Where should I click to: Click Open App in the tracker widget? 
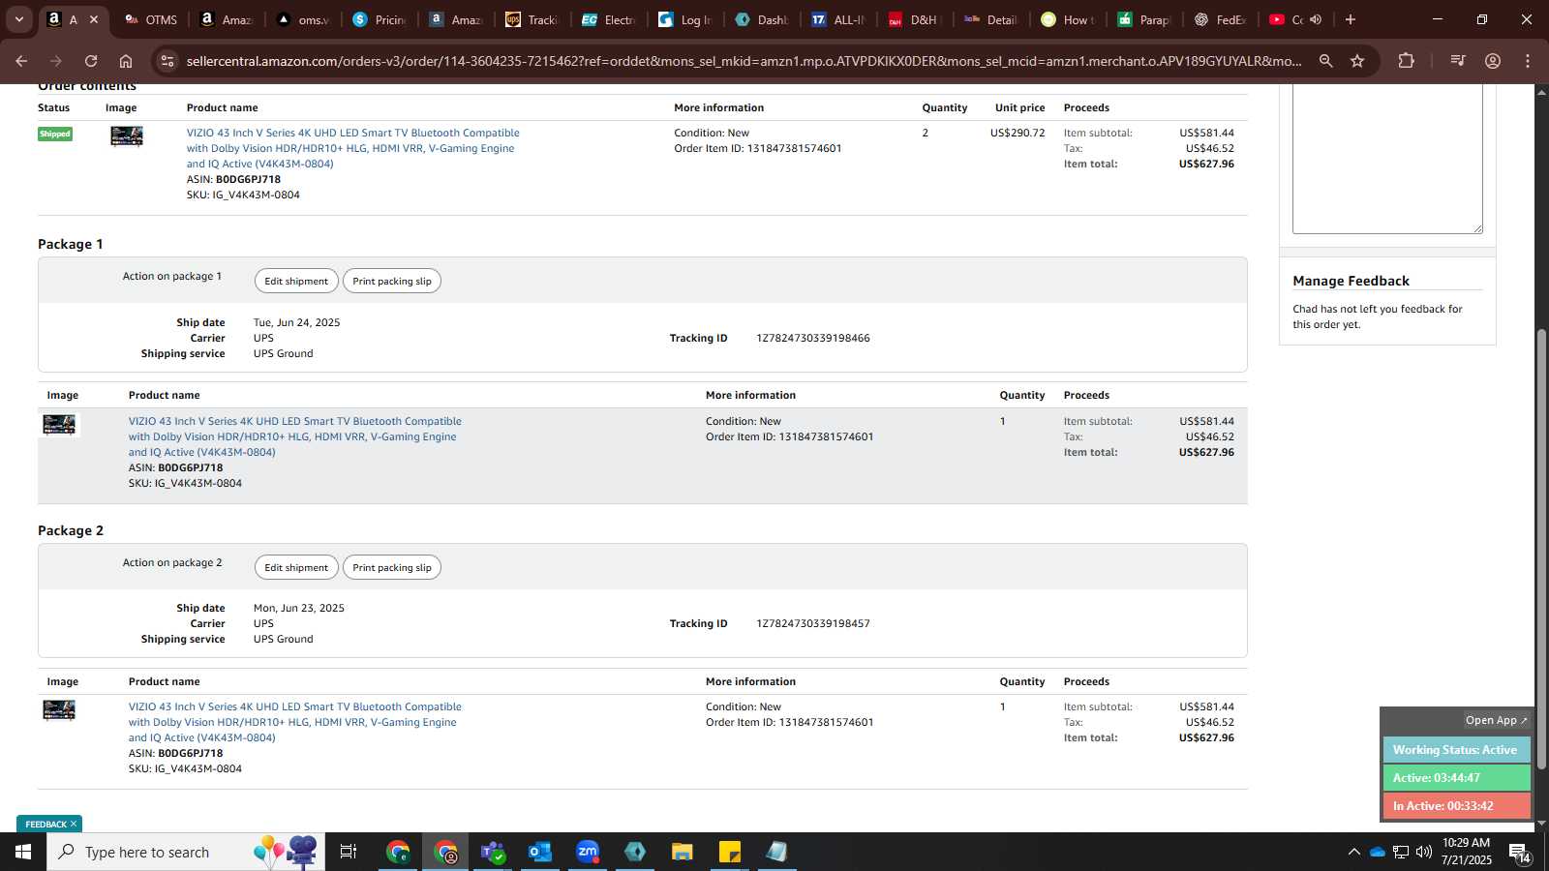pyautogui.click(x=1496, y=720)
